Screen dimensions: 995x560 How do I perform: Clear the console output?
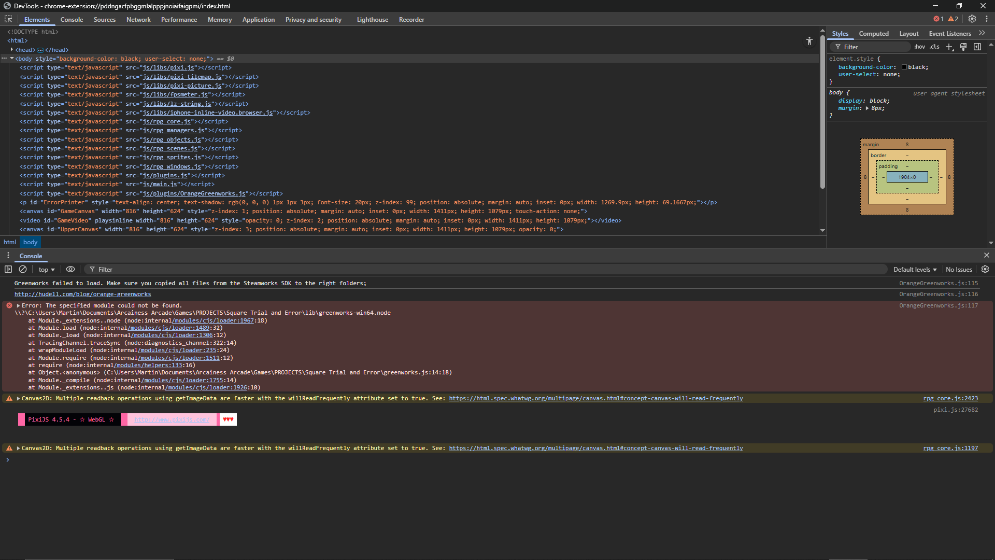[x=23, y=269]
